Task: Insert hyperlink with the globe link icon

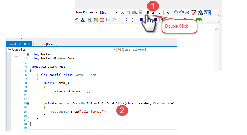Action: point(90,20)
